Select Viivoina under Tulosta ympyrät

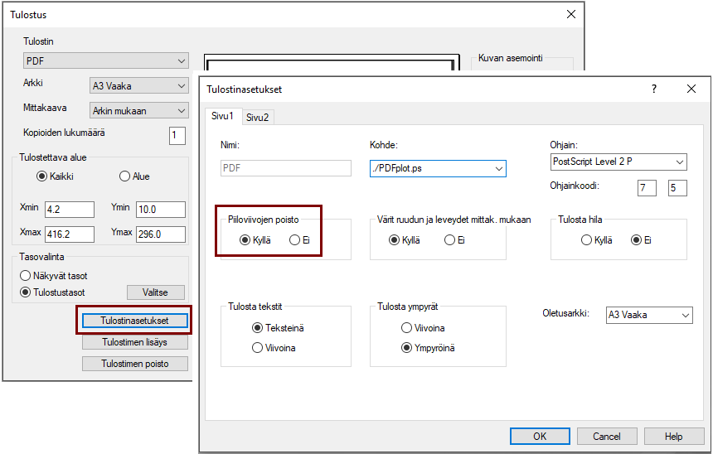[406, 328]
